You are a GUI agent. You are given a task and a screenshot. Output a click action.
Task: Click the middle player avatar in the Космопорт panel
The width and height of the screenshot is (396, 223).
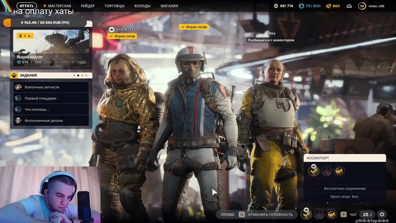326,171
